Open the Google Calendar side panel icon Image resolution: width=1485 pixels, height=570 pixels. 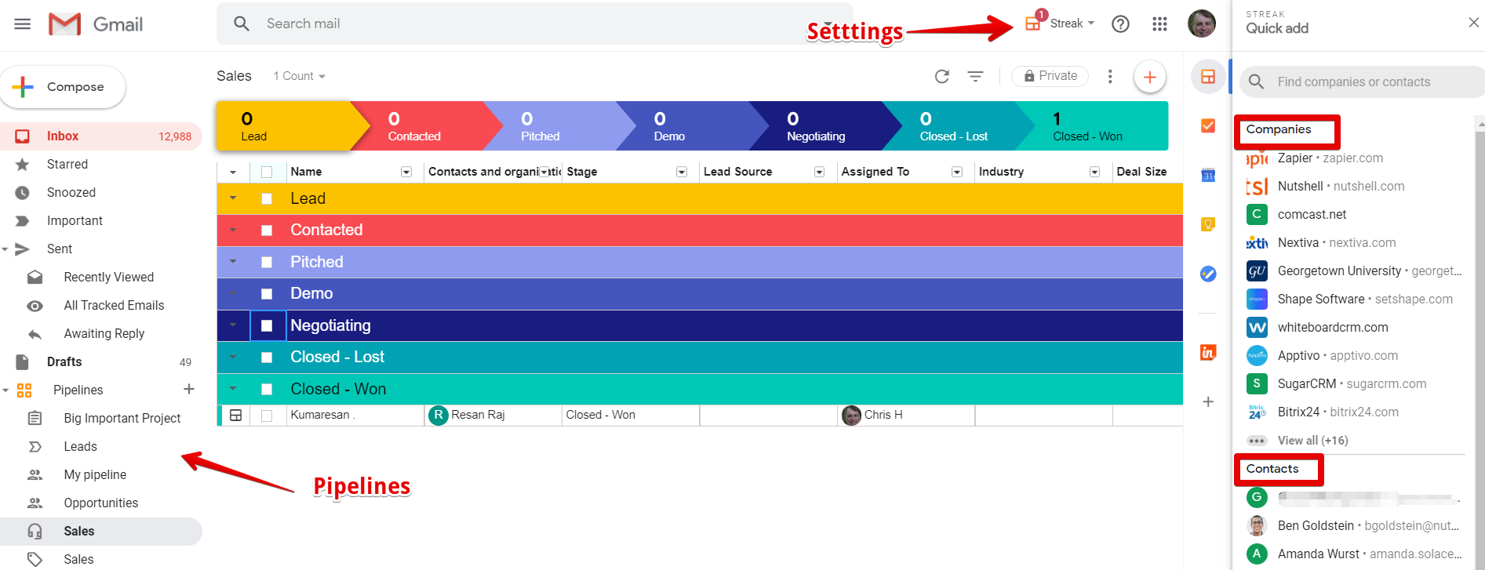click(x=1208, y=175)
